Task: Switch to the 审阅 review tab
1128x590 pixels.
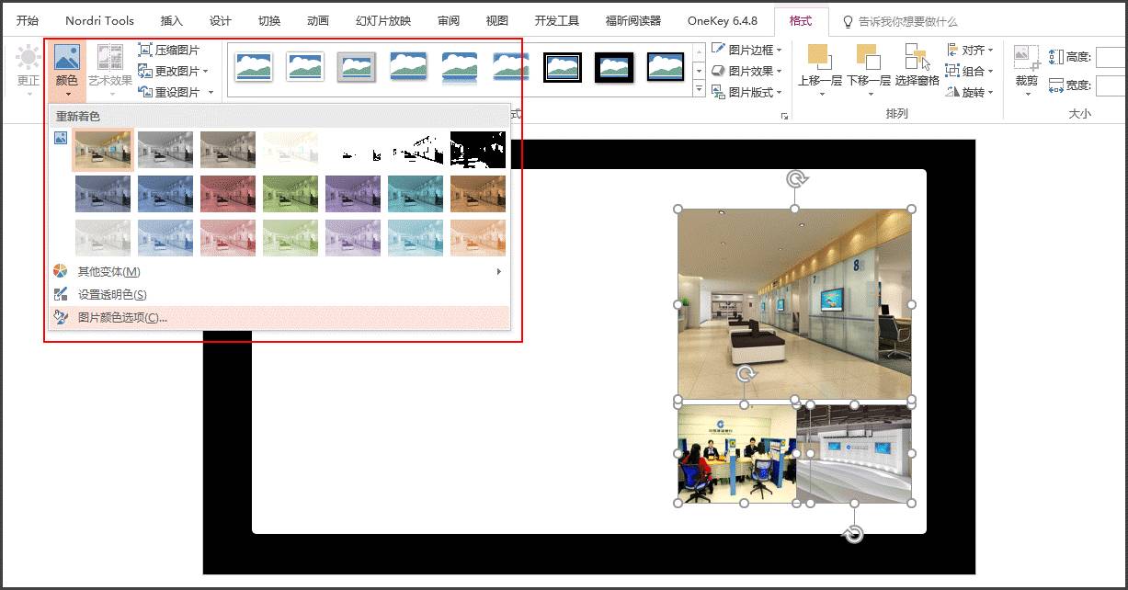Action: coord(449,21)
